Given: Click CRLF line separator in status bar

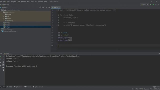Looking at the screenshot, I should coord(137,89).
